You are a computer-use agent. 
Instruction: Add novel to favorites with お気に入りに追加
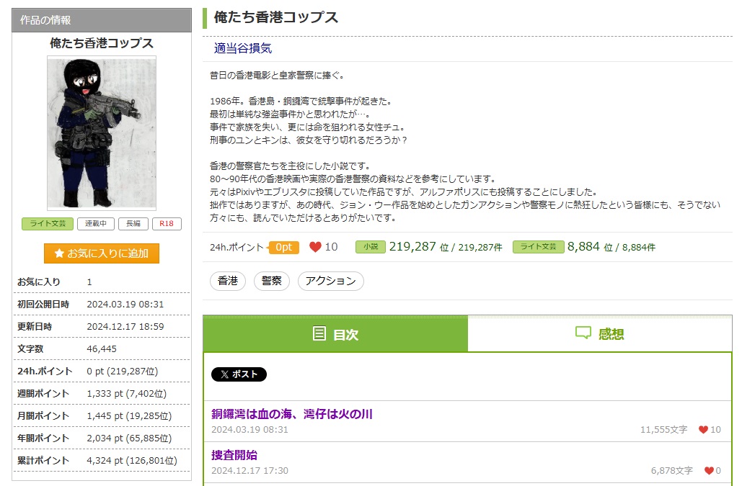point(102,253)
